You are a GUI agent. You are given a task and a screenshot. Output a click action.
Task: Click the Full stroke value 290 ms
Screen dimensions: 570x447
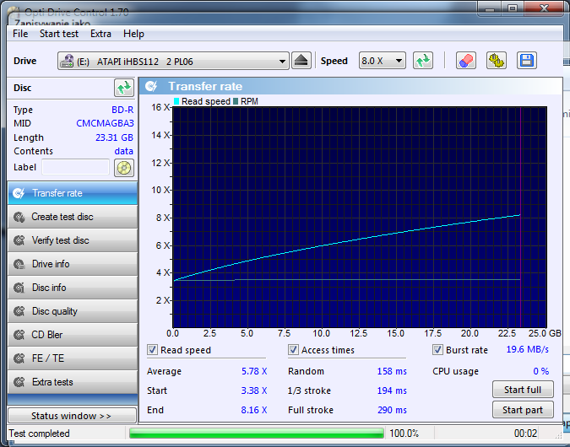pos(392,410)
